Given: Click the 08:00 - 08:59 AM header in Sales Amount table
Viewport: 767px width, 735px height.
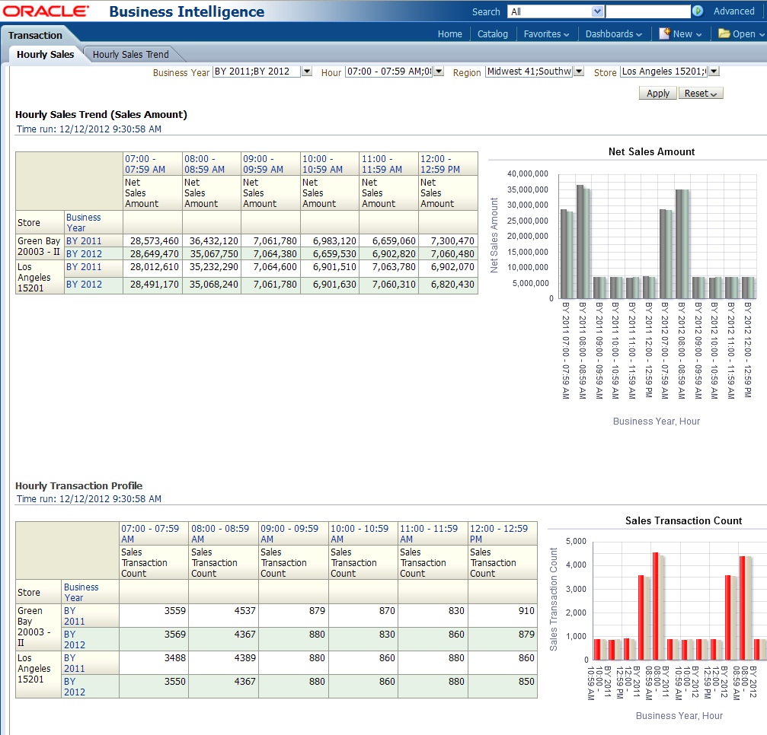Looking at the screenshot, I should (204, 164).
